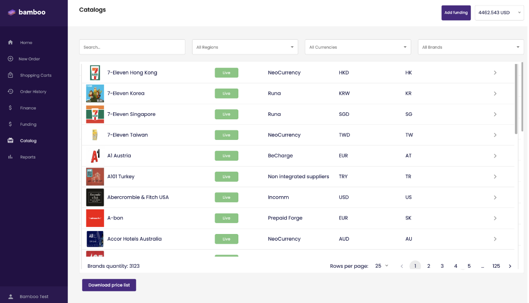Click the Finance dollar icon
The height and width of the screenshot is (303, 529).
pyautogui.click(x=11, y=108)
